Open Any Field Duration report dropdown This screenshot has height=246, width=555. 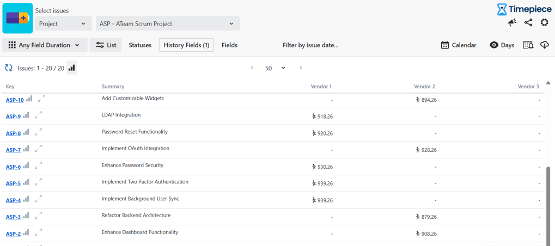coord(45,45)
